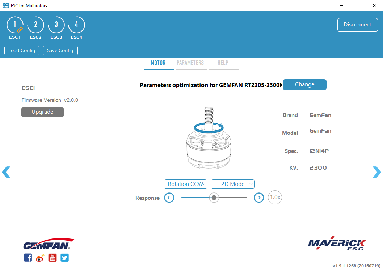This screenshot has height=274, width=383.
Task: Click the motor rotation illustration
Action: (209, 138)
